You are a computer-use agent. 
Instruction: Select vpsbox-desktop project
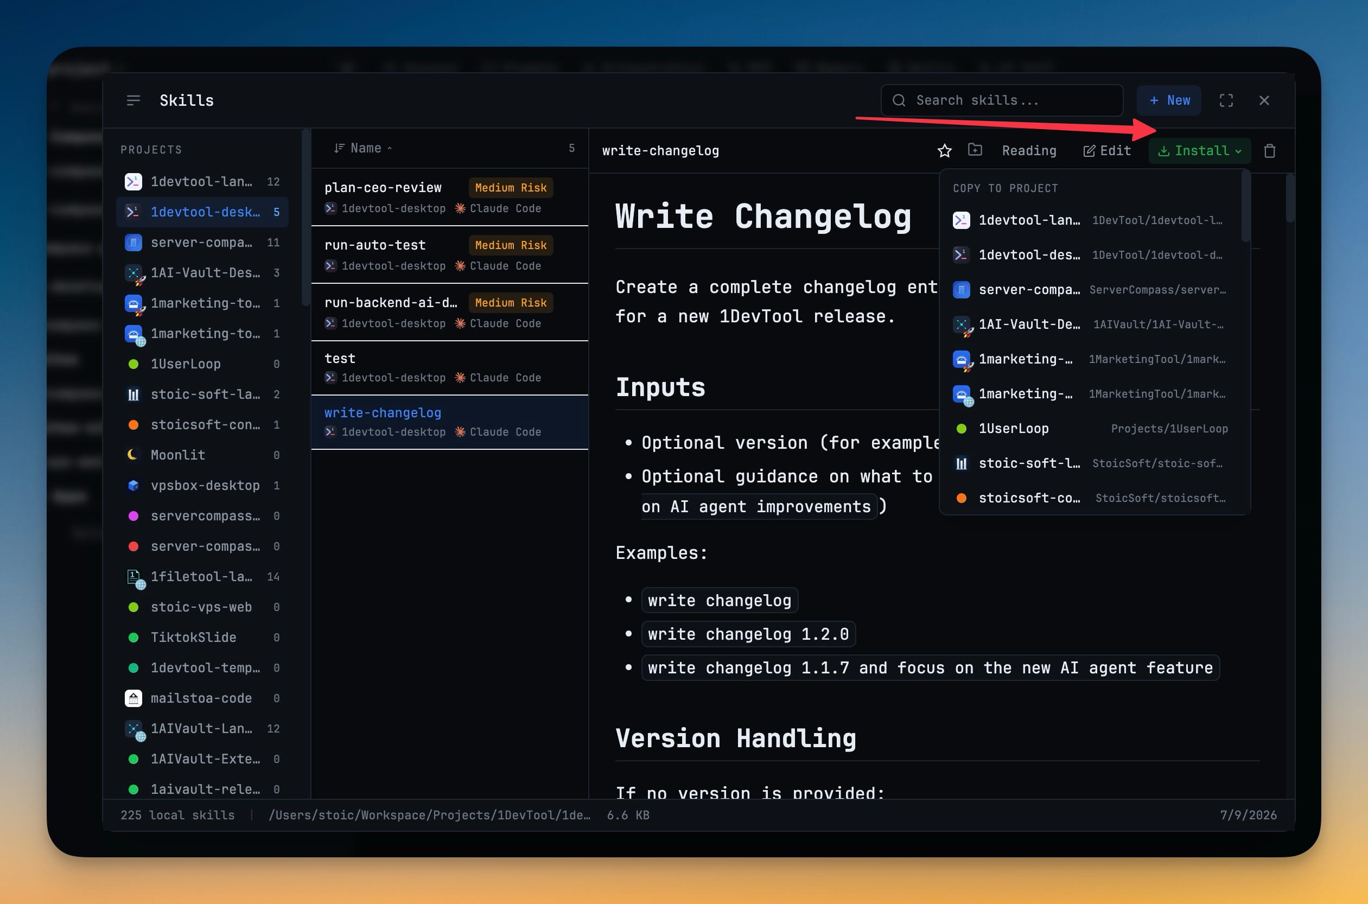202,486
